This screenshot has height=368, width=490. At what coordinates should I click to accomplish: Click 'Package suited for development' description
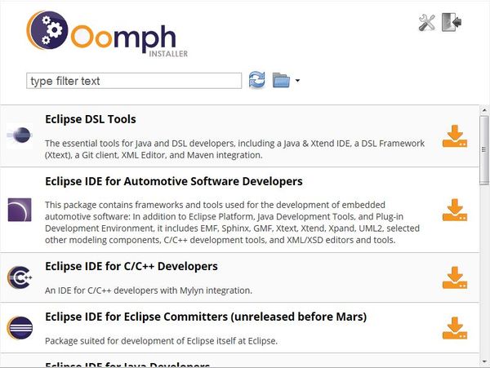pos(161,341)
